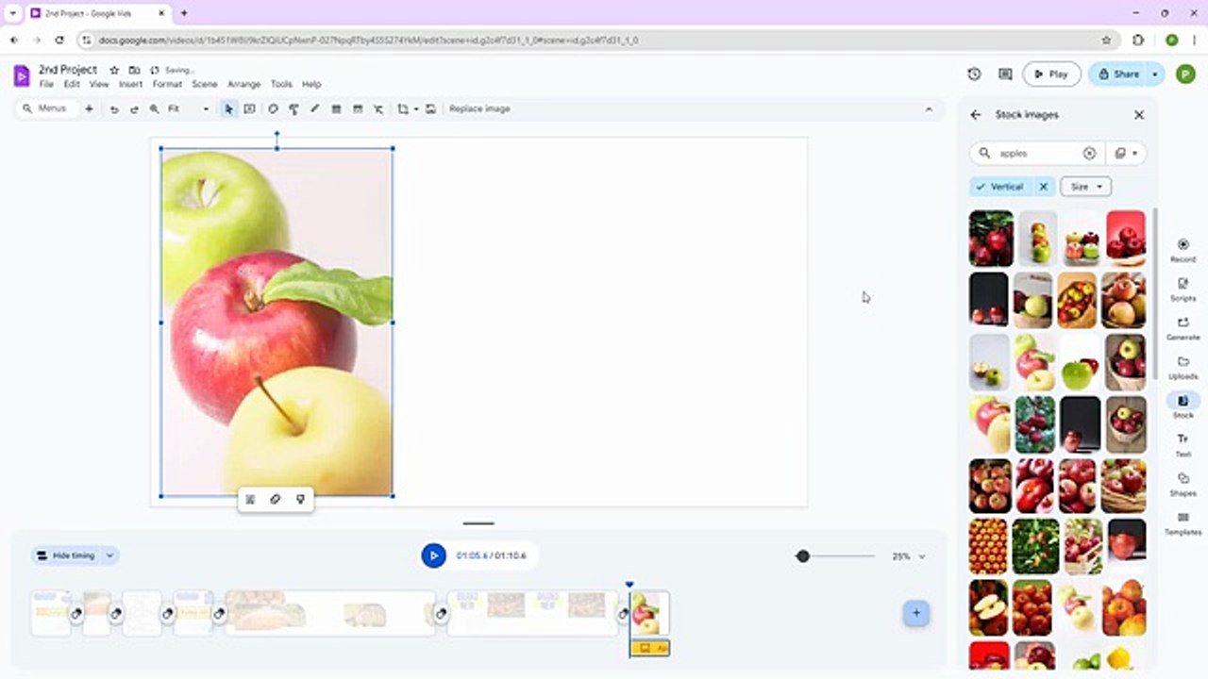Open the media type dropdown in search
The width and height of the screenshot is (1208, 679).
[1124, 153]
